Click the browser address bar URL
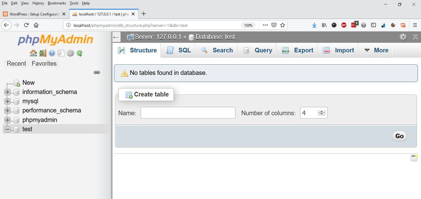This screenshot has height=199, width=421. tap(130, 25)
